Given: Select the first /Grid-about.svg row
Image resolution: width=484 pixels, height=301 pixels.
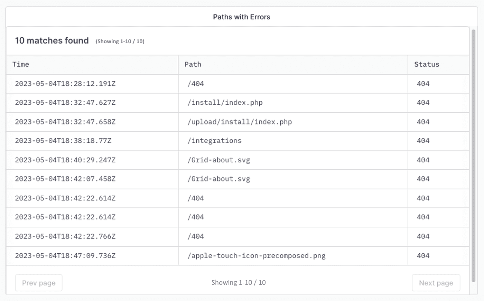Looking at the screenshot, I should click(x=219, y=160).
